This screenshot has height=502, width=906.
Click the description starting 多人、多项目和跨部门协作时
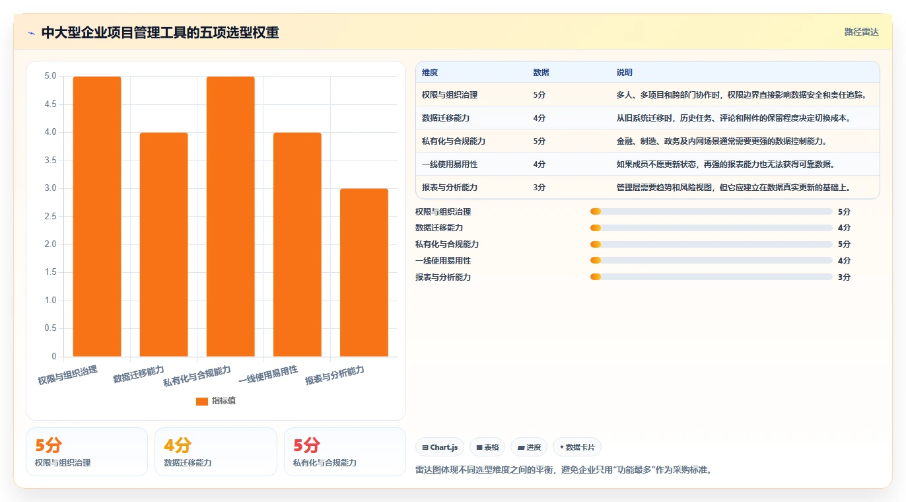[742, 95]
